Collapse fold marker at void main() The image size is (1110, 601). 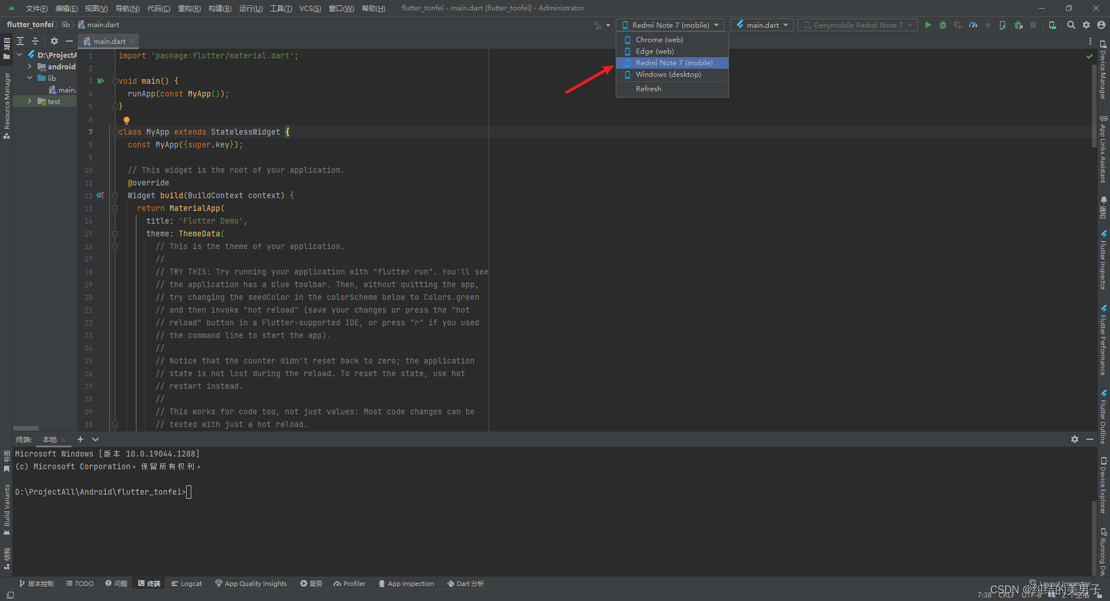[x=115, y=81]
